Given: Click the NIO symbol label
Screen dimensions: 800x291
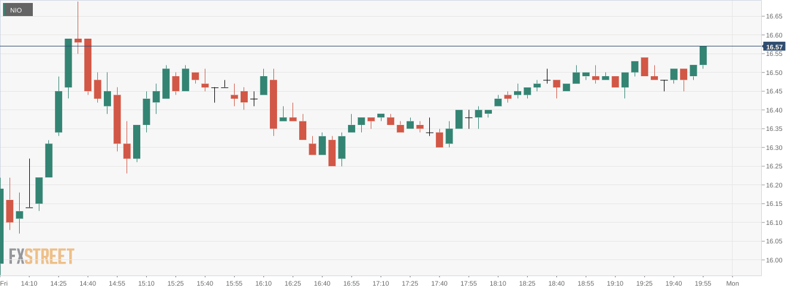Looking at the screenshot, I should 17,10.
